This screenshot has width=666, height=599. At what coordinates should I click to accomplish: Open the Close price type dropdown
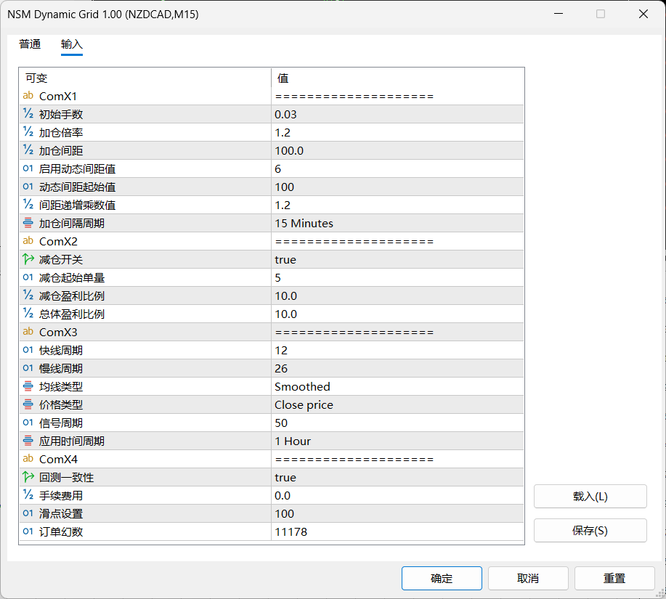397,404
